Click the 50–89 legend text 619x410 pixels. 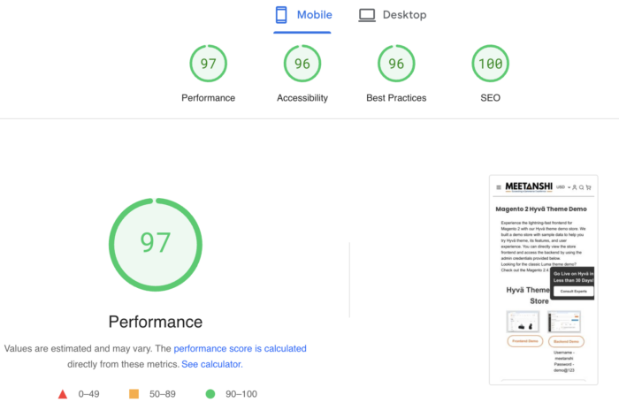(162, 394)
